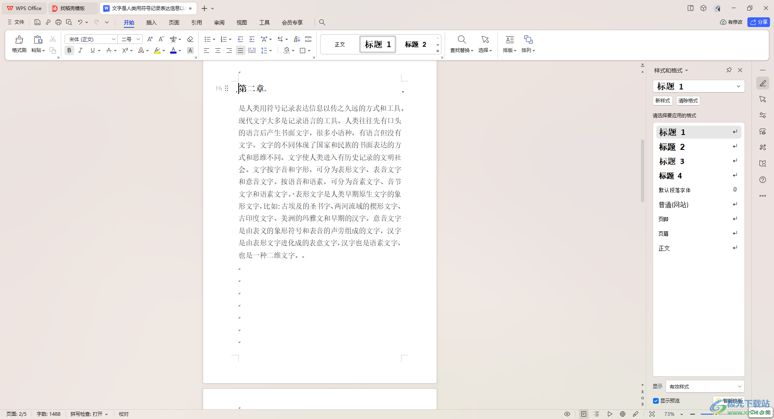
Task: Decrease indent icon in paragraph group
Action: click(x=240, y=39)
